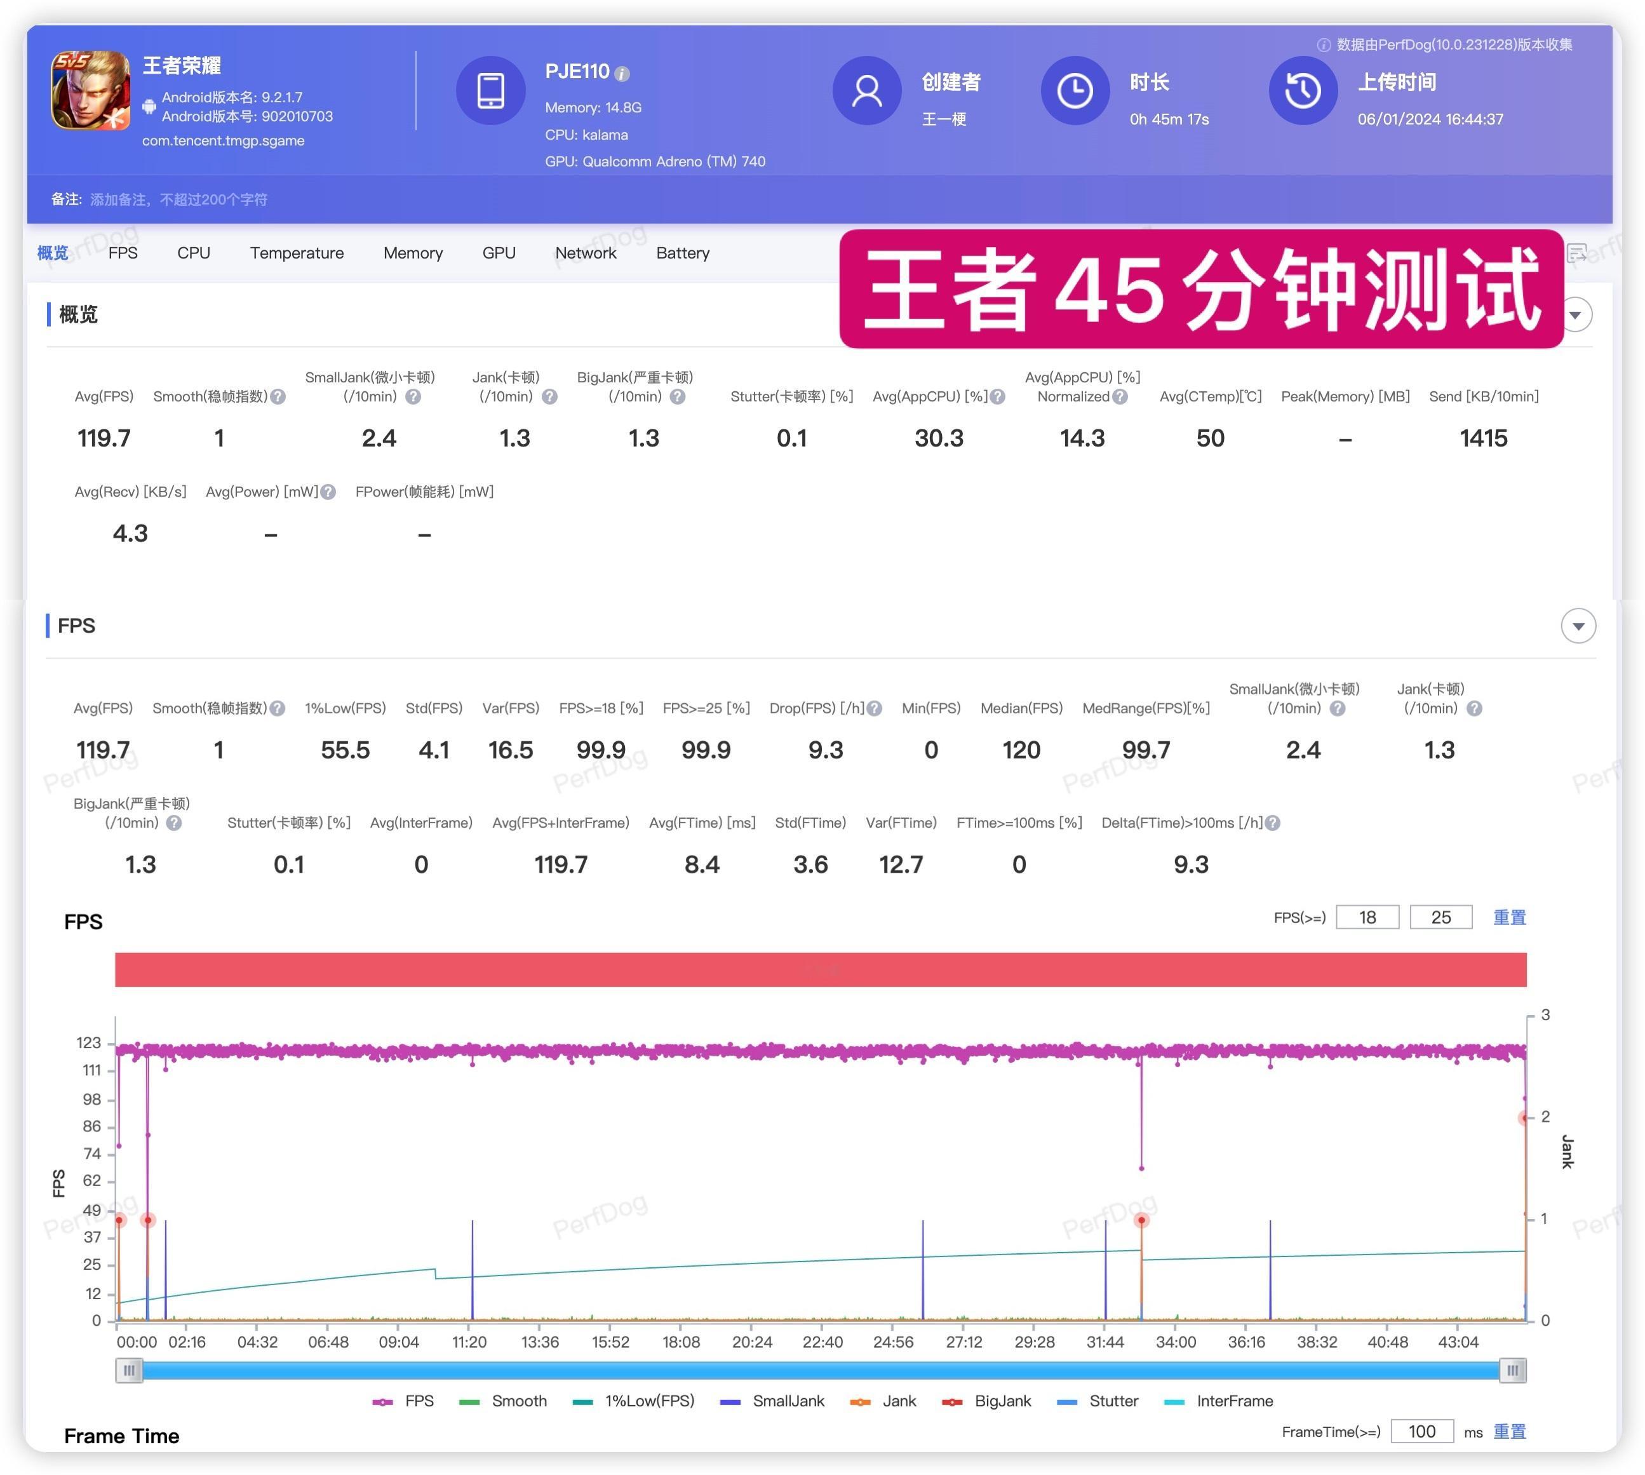Viewport: 1645px width, 1475px height.
Task: Switch to the Memory tab
Action: point(413,253)
